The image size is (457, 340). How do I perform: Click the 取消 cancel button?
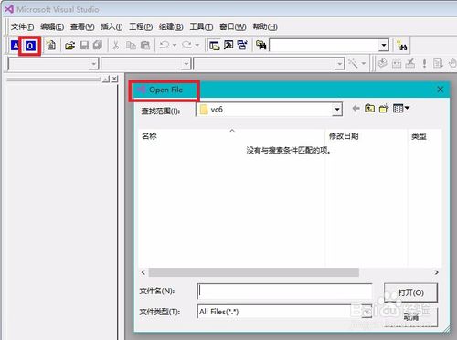point(410,317)
